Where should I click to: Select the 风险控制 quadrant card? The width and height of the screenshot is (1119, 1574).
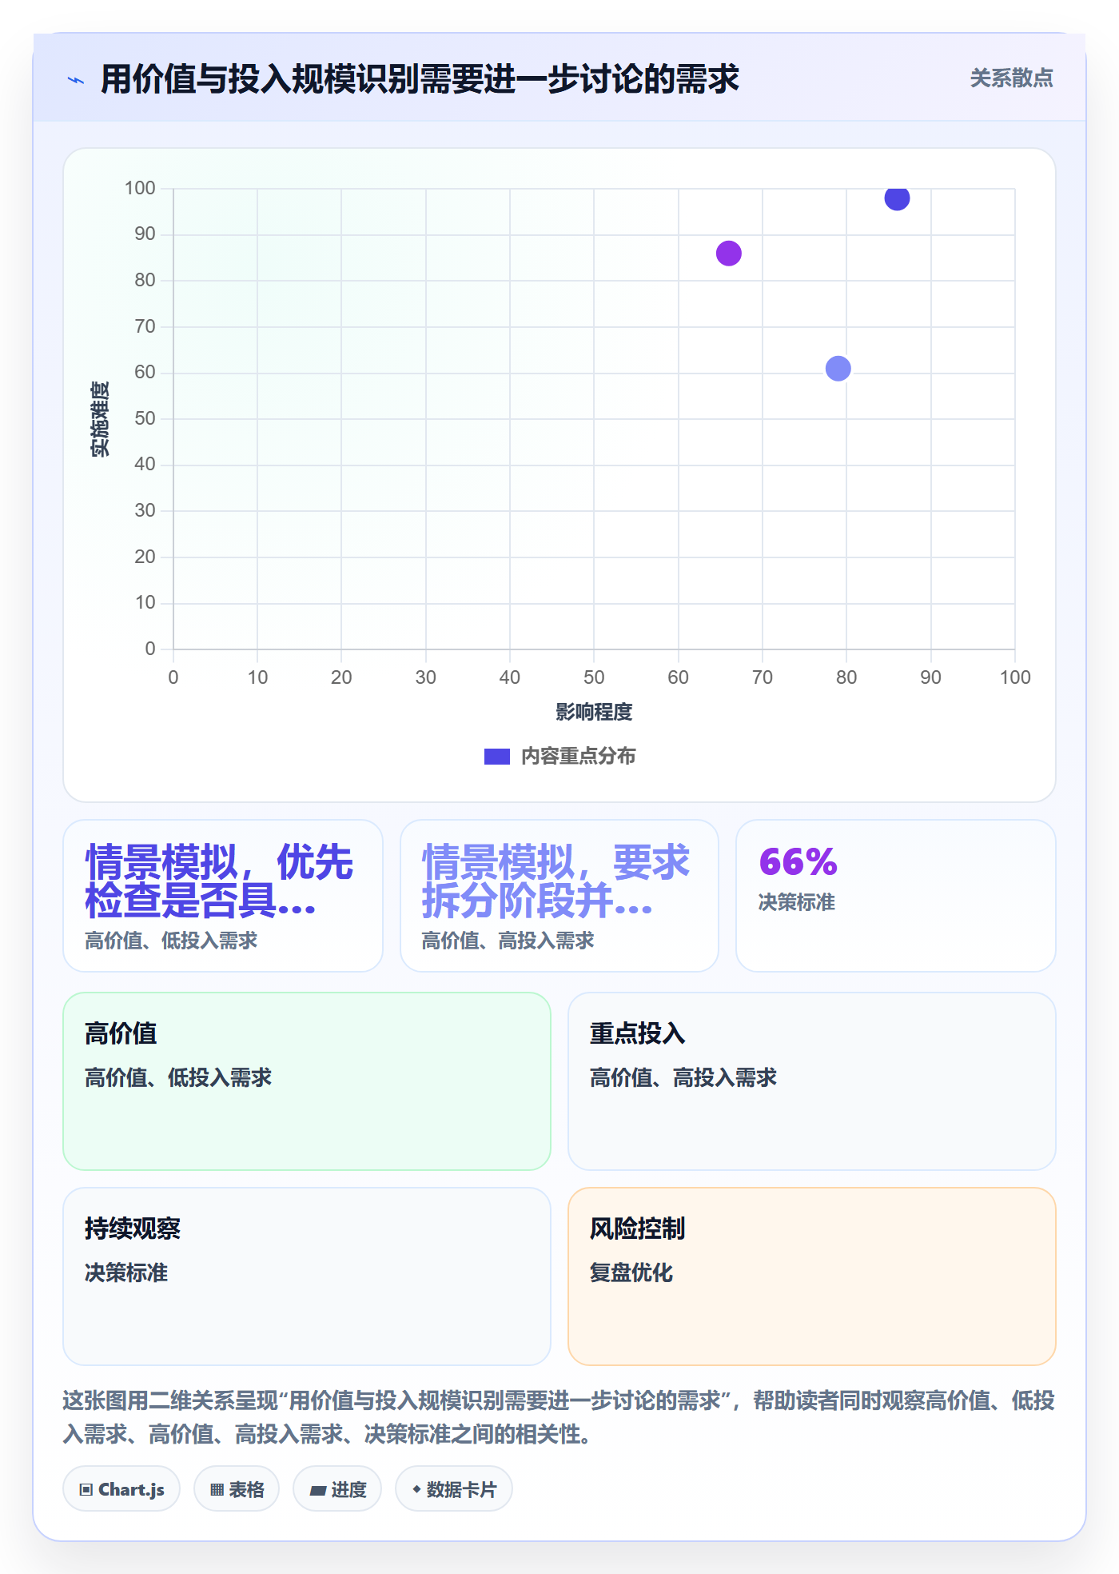tap(812, 1276)
